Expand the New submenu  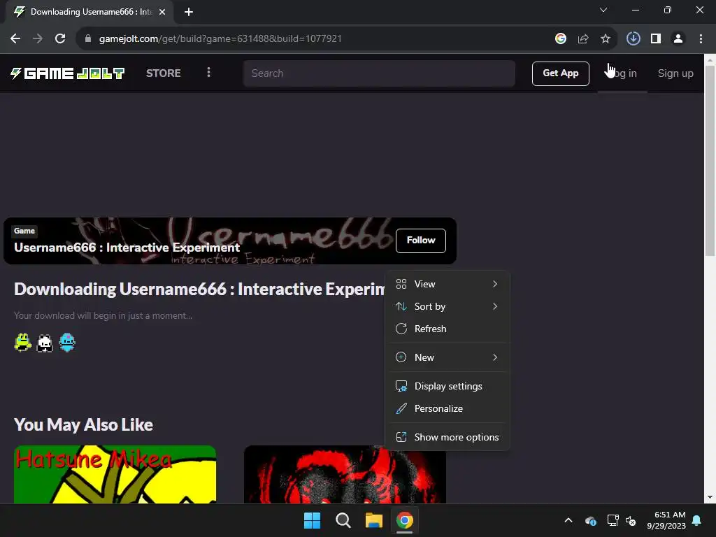coord(447,357)
